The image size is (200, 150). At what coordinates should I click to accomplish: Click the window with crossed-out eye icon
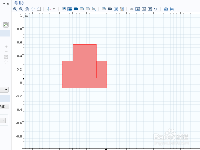coord(144,9)
